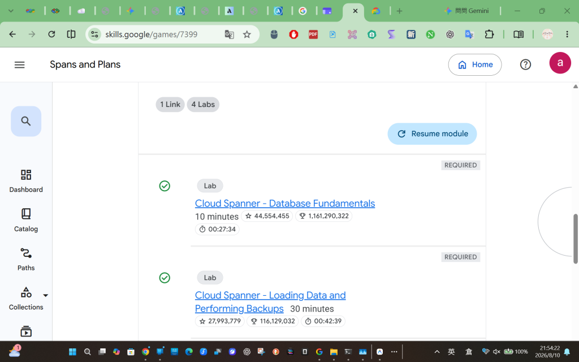Click the '1 Link' chip

coord(170,105)
